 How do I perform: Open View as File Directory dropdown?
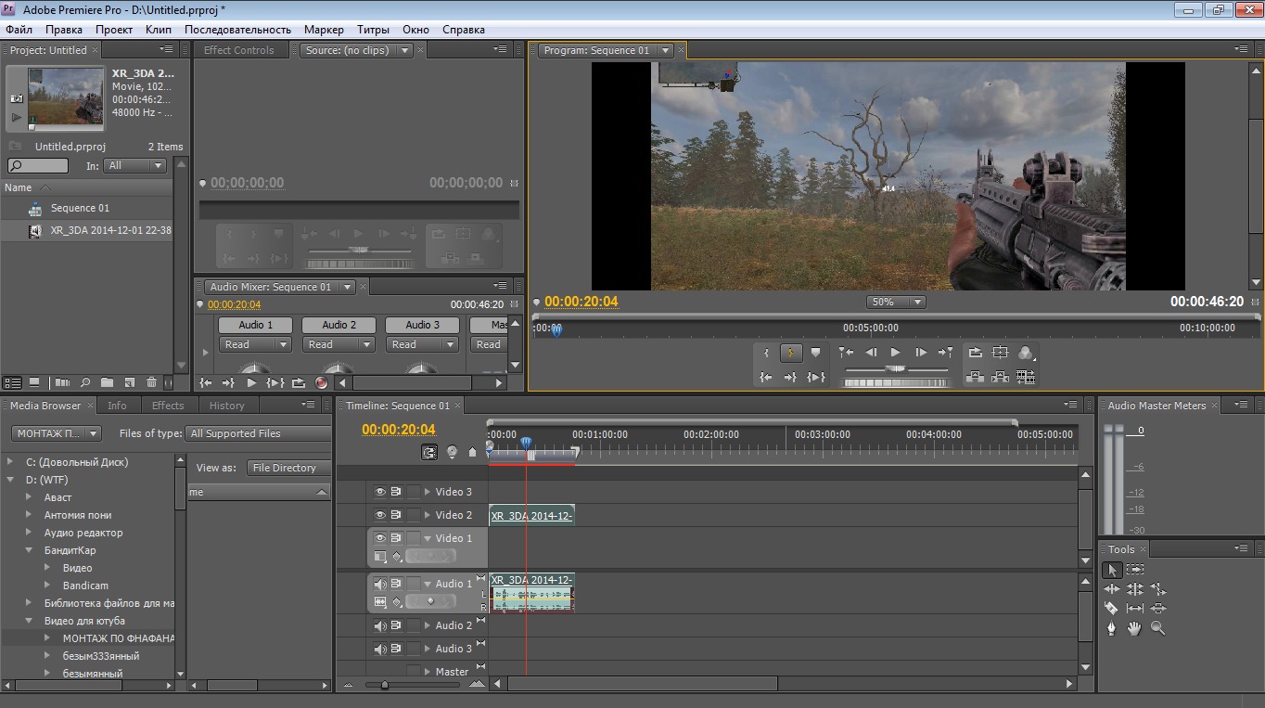(x=288, y=468)
